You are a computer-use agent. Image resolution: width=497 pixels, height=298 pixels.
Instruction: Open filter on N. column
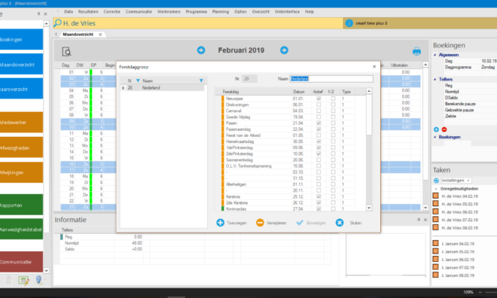[138, 81]
